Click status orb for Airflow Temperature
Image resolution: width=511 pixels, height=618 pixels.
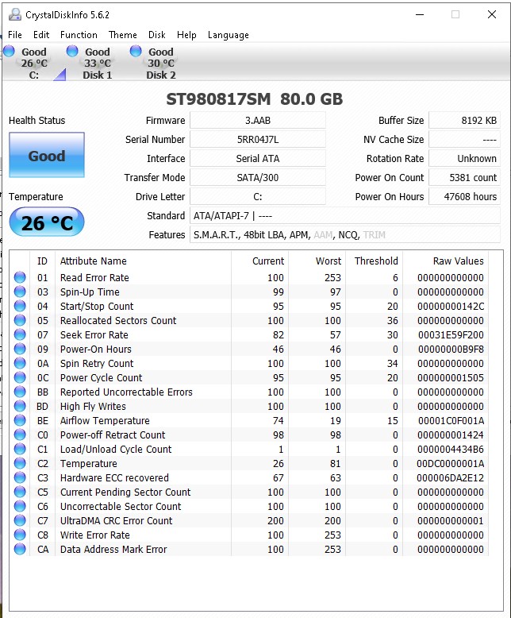[x=20, y=420]
